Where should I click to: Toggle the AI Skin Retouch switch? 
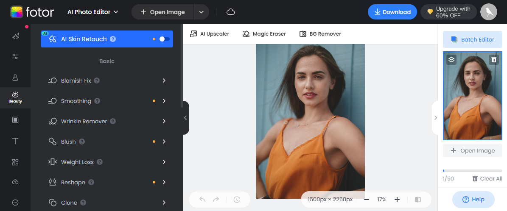click(164, 39)
